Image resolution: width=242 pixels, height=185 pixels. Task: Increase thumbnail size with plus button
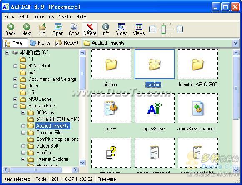180,29
